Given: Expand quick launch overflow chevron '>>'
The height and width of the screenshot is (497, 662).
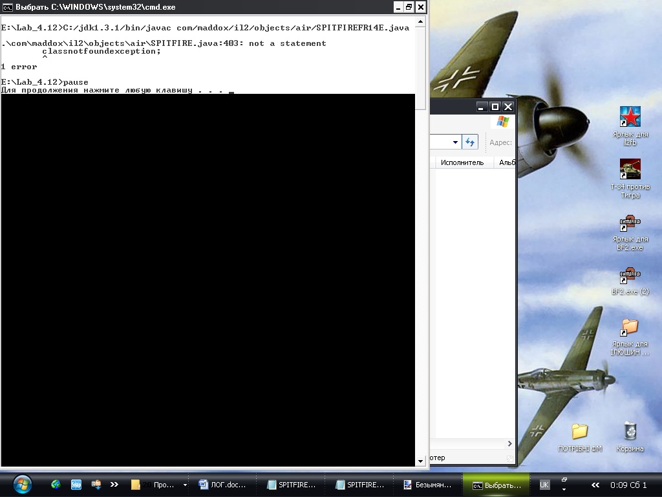Looking at the screenshot, I should [114, 485].
